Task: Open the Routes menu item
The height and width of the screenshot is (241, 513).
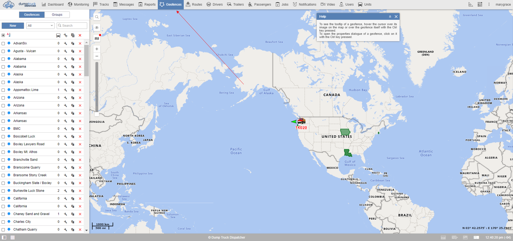Action: point(194,5)
